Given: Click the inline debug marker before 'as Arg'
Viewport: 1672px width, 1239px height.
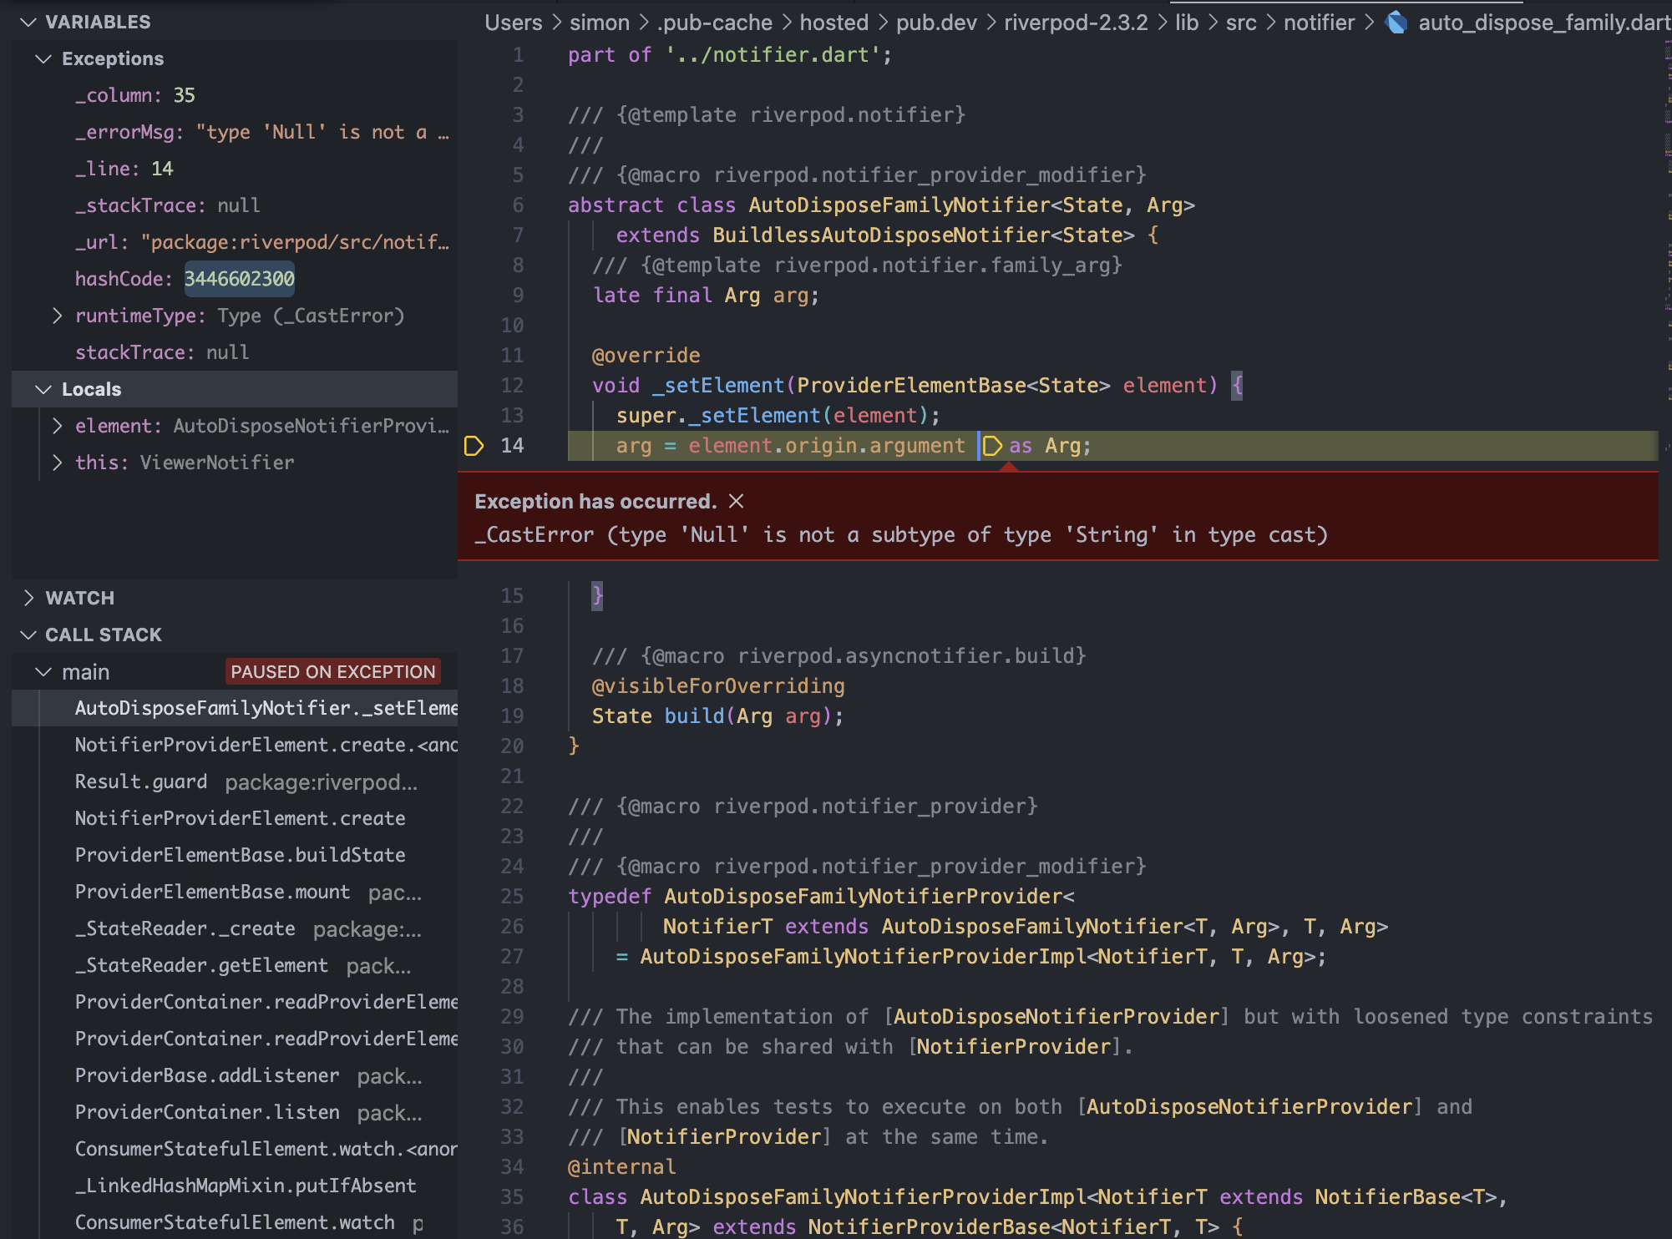Looking at the screenshot, I should (x=992, y=446).
